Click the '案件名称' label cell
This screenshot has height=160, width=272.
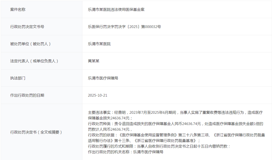(x=18, y=10)
